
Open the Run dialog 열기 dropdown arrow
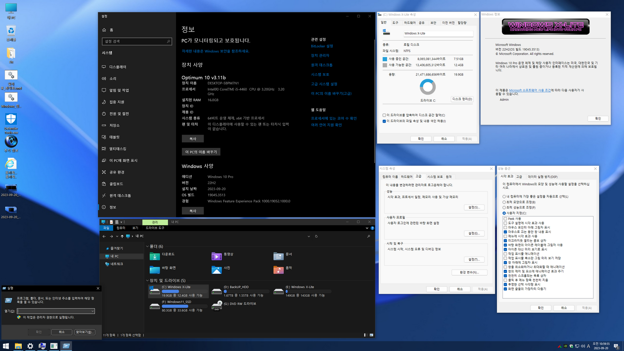click(92, 311)
